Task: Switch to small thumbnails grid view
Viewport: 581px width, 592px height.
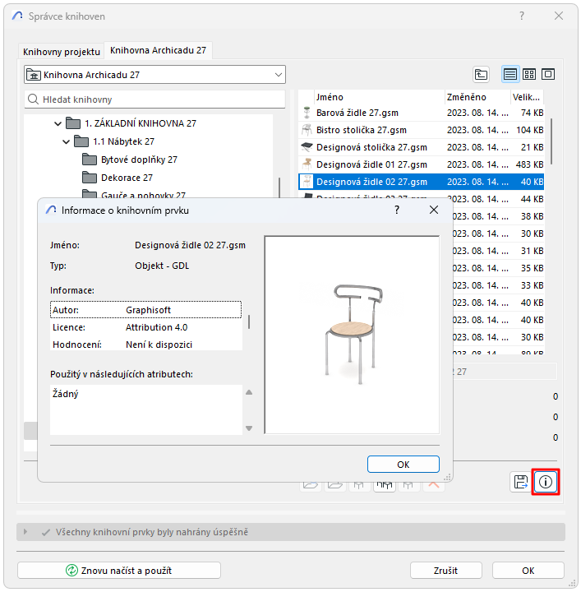Action: click(529, 74)
